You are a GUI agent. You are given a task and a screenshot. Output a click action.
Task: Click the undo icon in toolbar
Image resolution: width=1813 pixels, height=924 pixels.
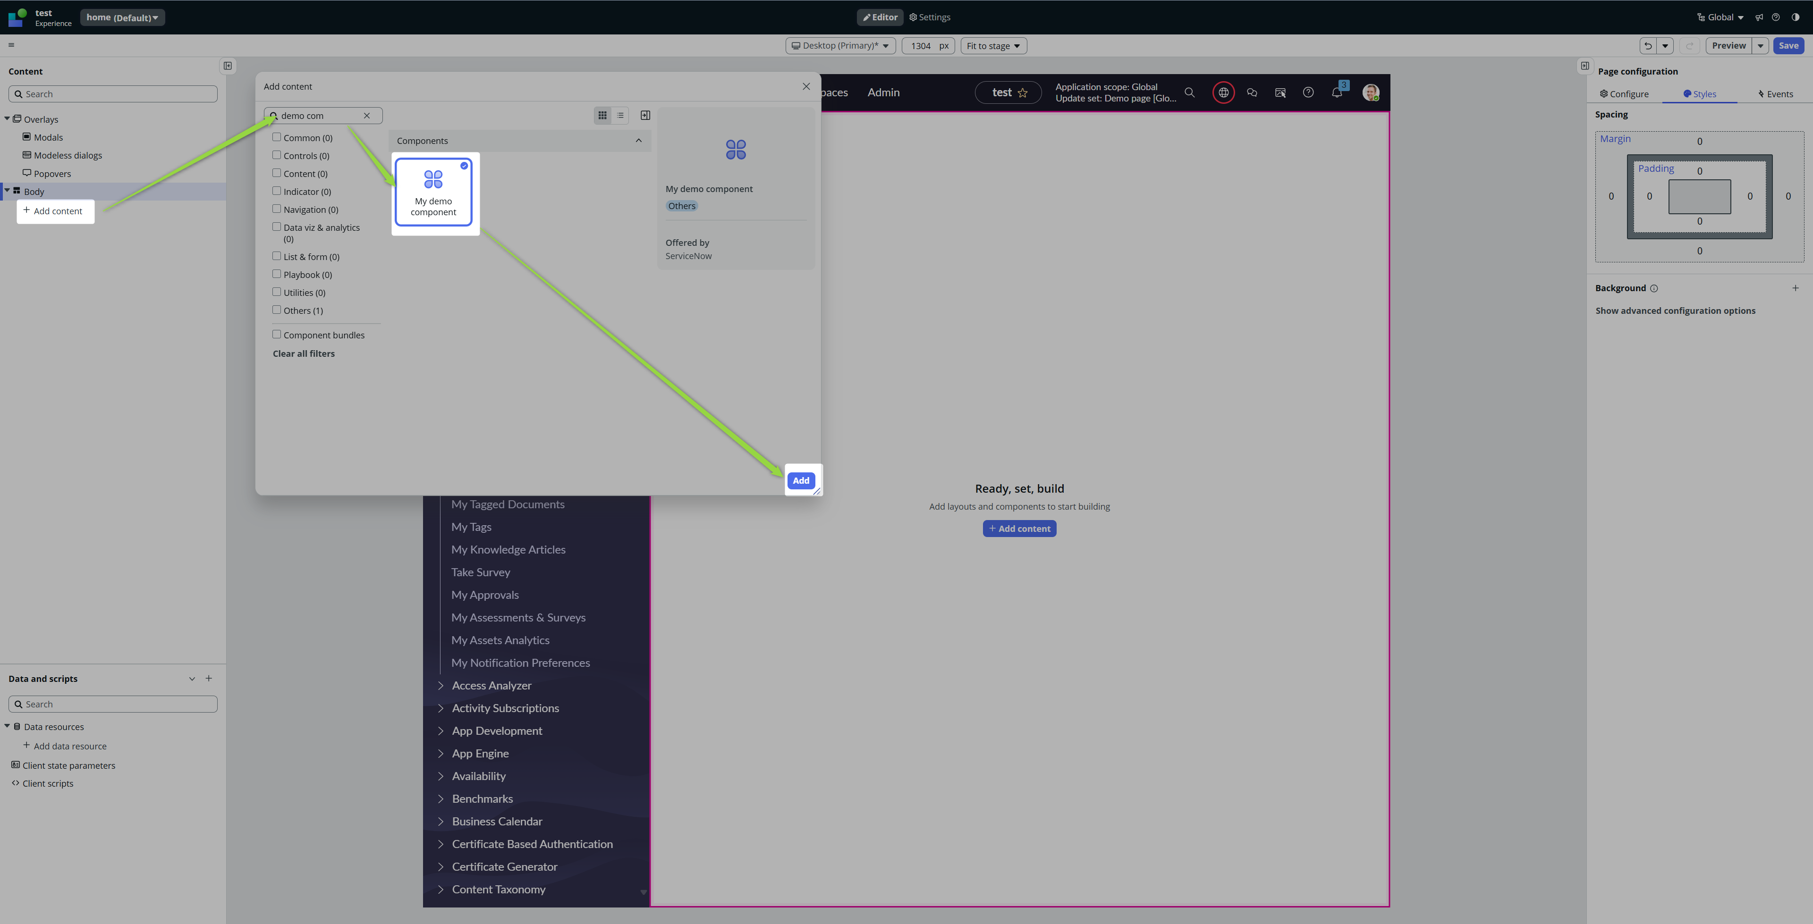[1648, 46]
